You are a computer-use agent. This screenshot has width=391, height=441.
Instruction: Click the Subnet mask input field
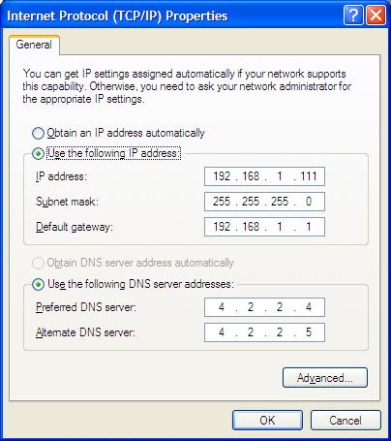coord(264,202)
